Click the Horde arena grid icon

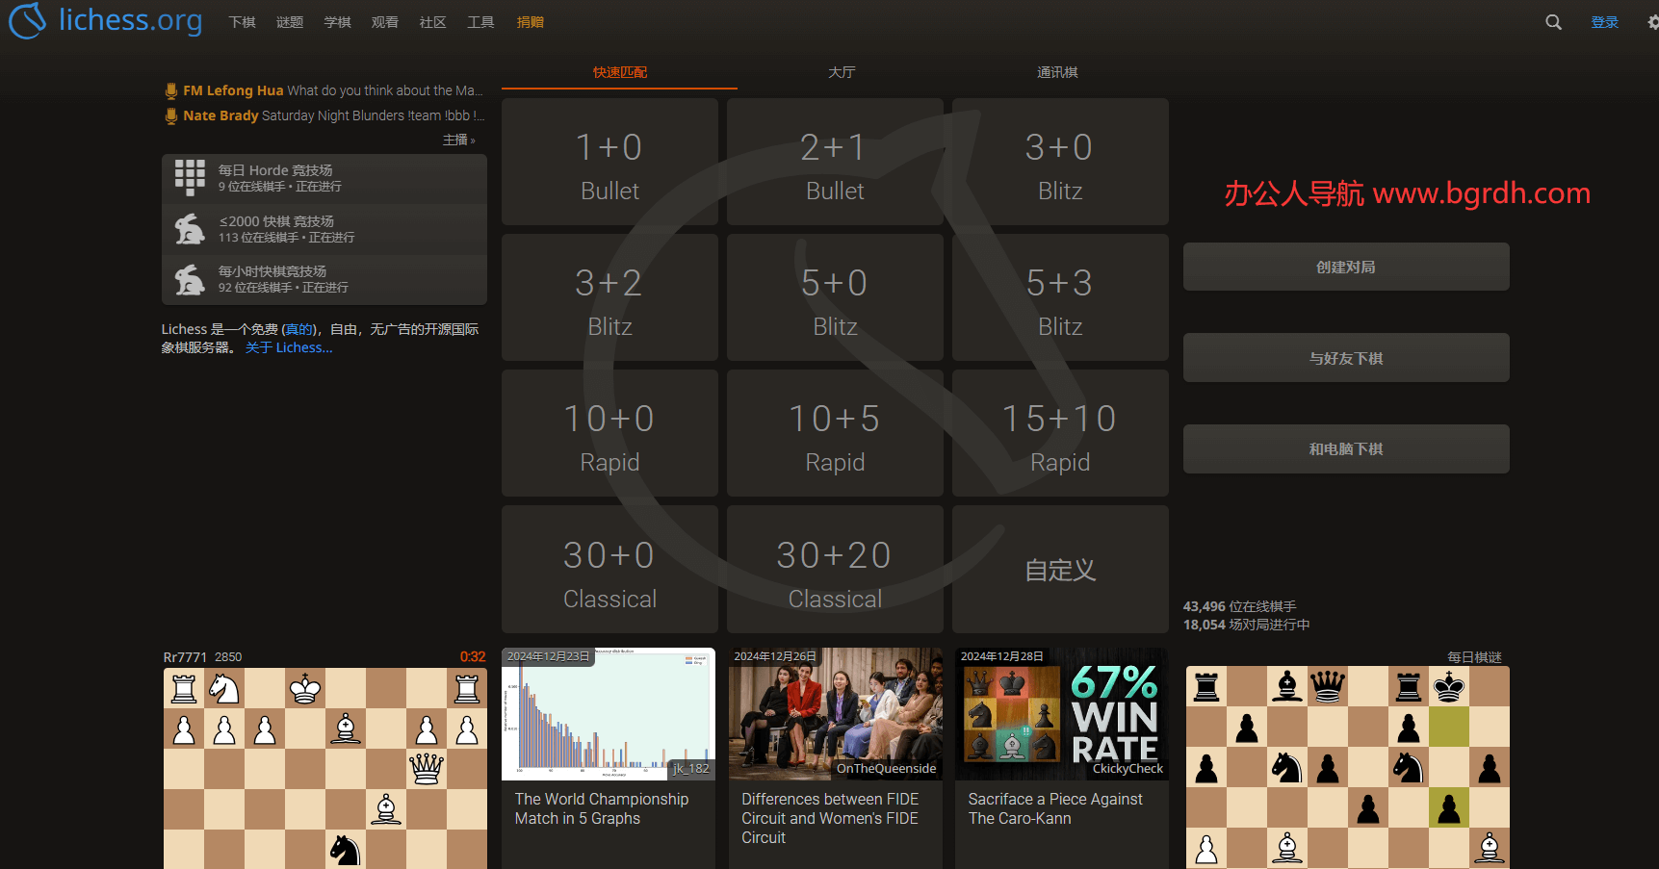point(190,178)
